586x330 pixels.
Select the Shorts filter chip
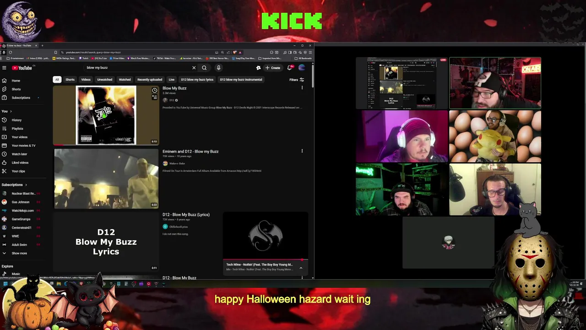coord(70,79)
